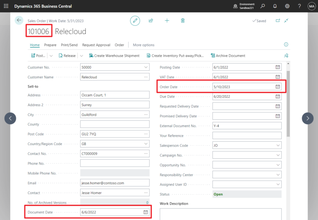Click the County field
The image size is (318, 220).
pos(115,124)
